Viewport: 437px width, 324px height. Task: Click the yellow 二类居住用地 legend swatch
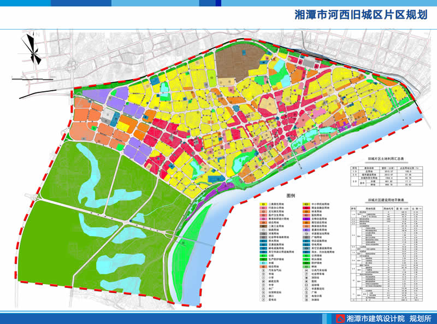point(263,203)
